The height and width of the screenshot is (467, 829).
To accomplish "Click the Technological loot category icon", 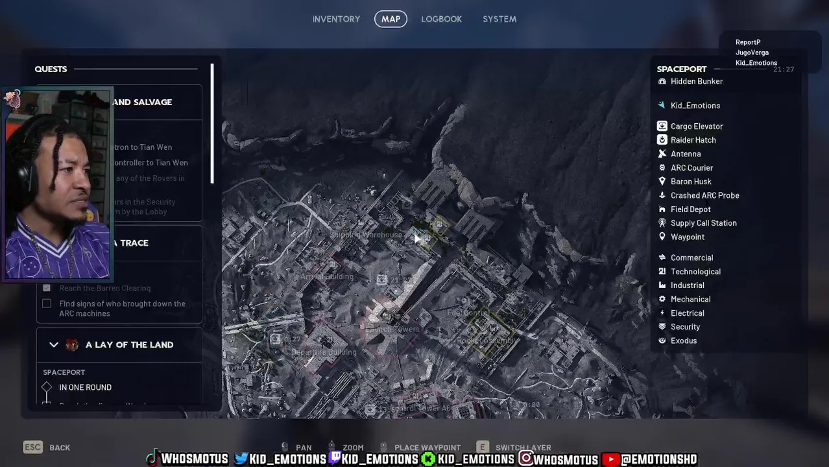I will (x=662, y=271).
